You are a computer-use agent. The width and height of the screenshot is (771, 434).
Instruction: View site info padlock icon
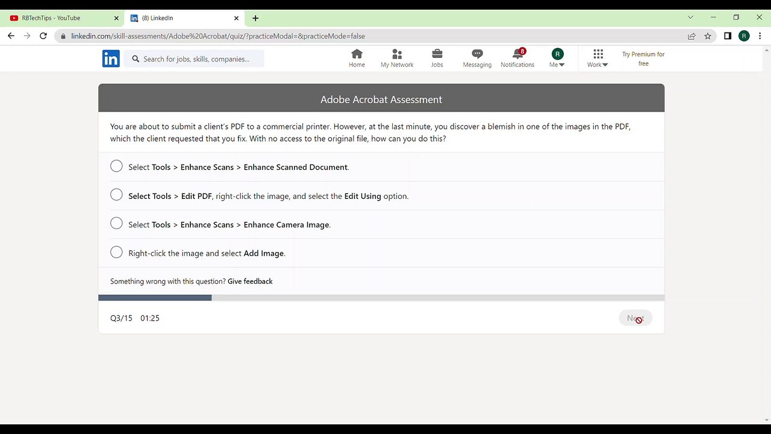(x=63, y=36)
